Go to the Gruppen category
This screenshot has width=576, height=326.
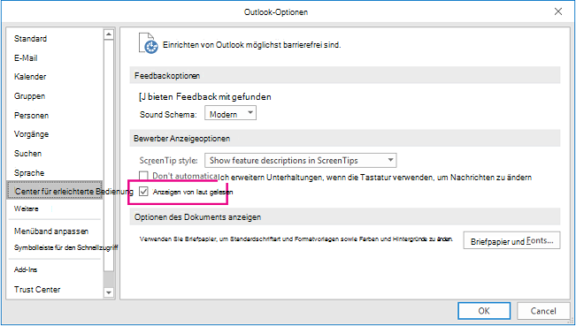[x=29, y=96]
